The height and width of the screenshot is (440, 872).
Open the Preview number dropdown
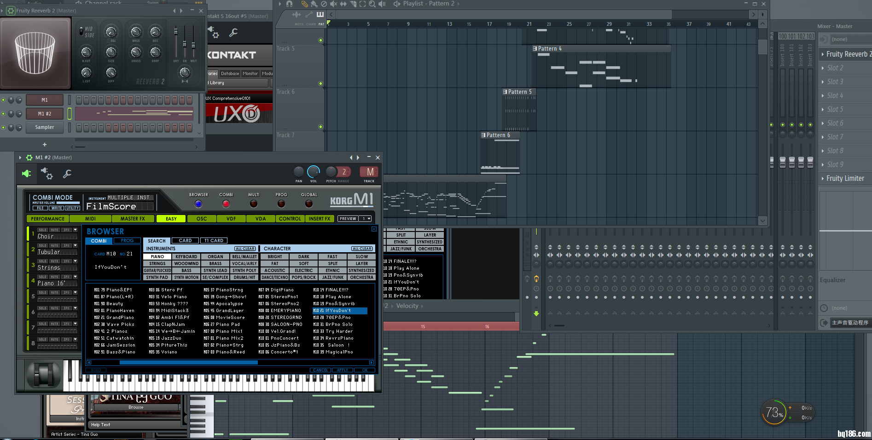point(366,219)
